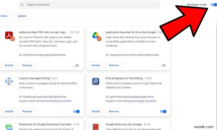
Task: Enable the Application launcher for Drive toggle
Action: click(162, 66)
